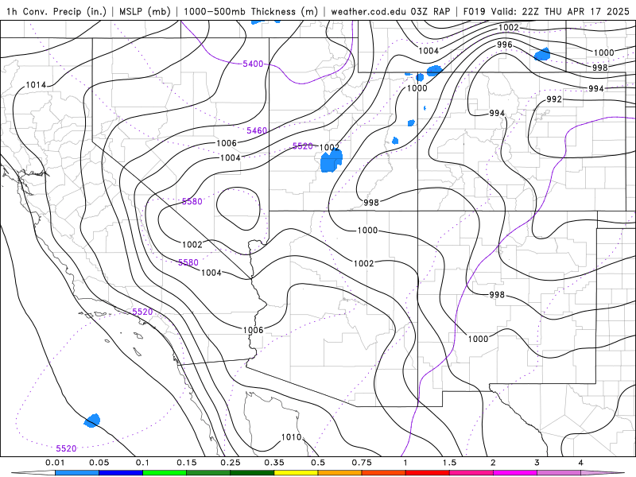Click the bright green 0.1 legend color segment
Image resolution: width=636 pixels, height=477 pixels.
(165, 473)
